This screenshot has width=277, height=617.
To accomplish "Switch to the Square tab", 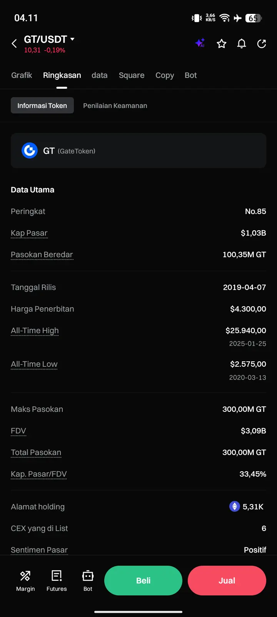I will coord(132,75).
